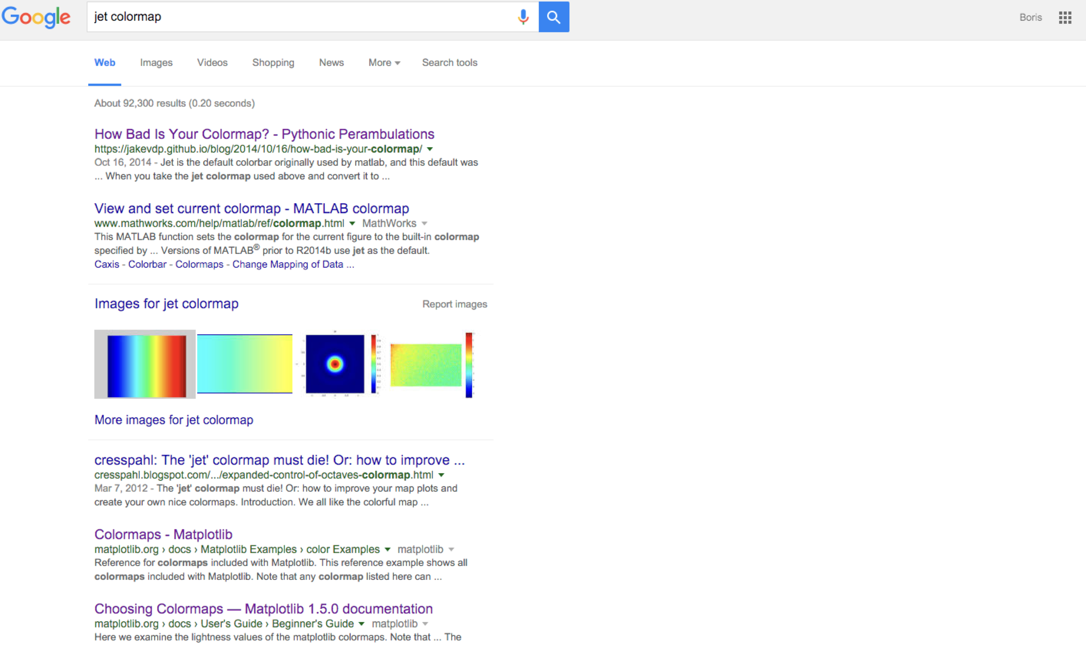Open the cyan-to-yellow gradient thumbnail

tap(245, 364)
